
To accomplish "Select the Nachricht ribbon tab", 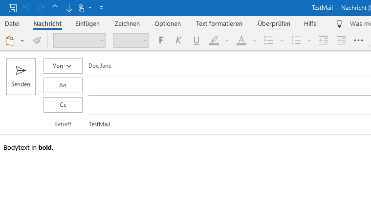I will (x=47, y=24).
